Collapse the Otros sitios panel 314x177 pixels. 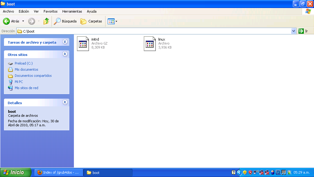(65, 54)
